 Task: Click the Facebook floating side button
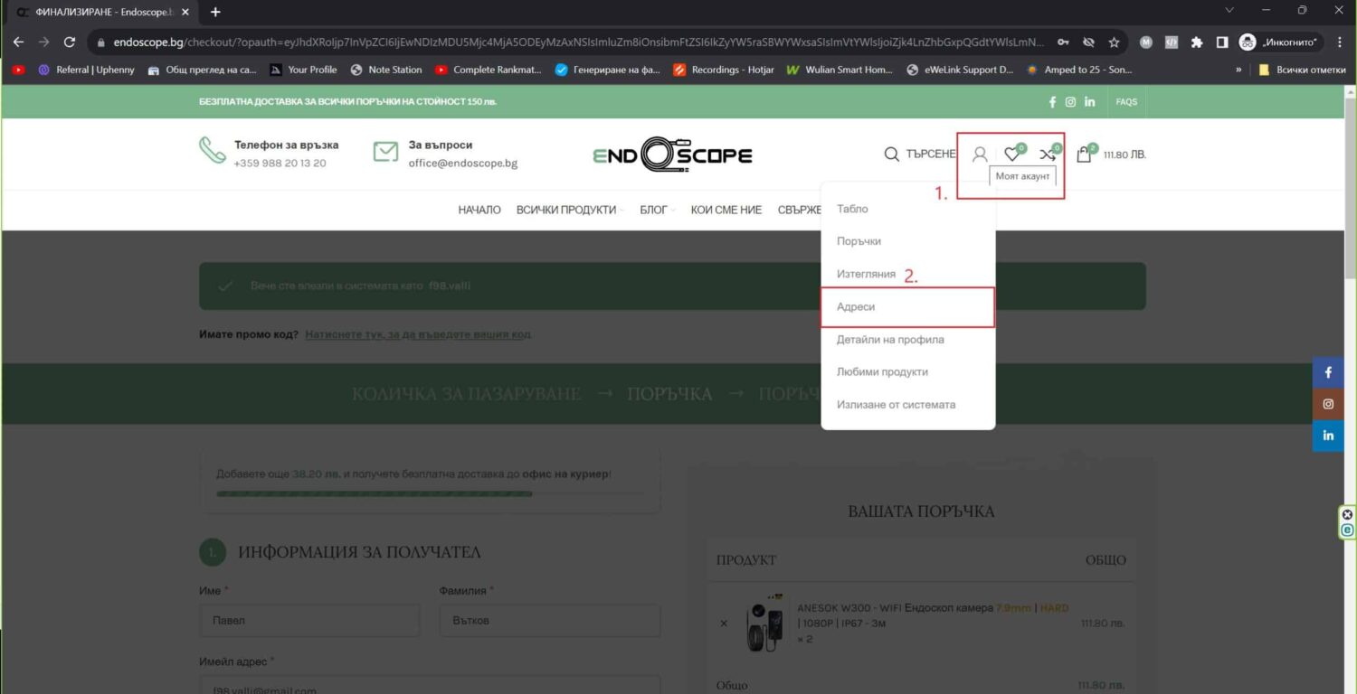tap(1328, 372)
